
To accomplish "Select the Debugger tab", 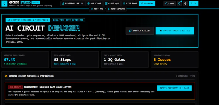I will tap(147, 4).
